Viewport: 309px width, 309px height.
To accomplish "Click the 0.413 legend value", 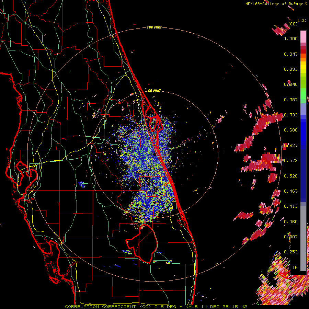I will pos(291,206).
